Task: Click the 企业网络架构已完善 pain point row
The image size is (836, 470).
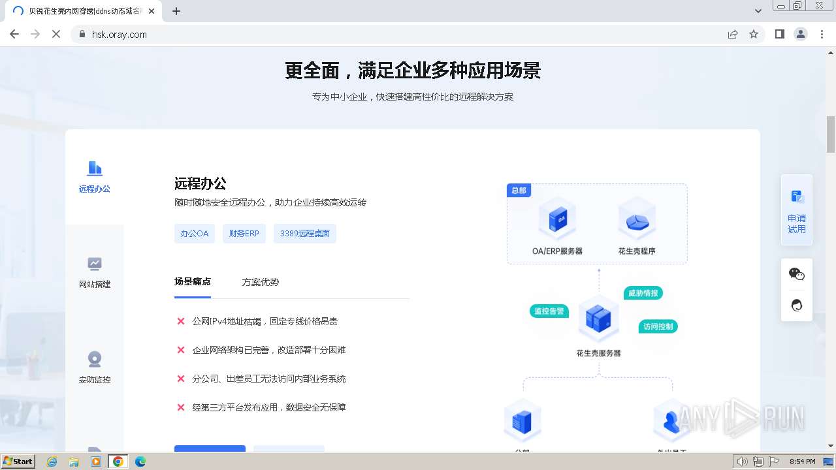Action: 261,350
